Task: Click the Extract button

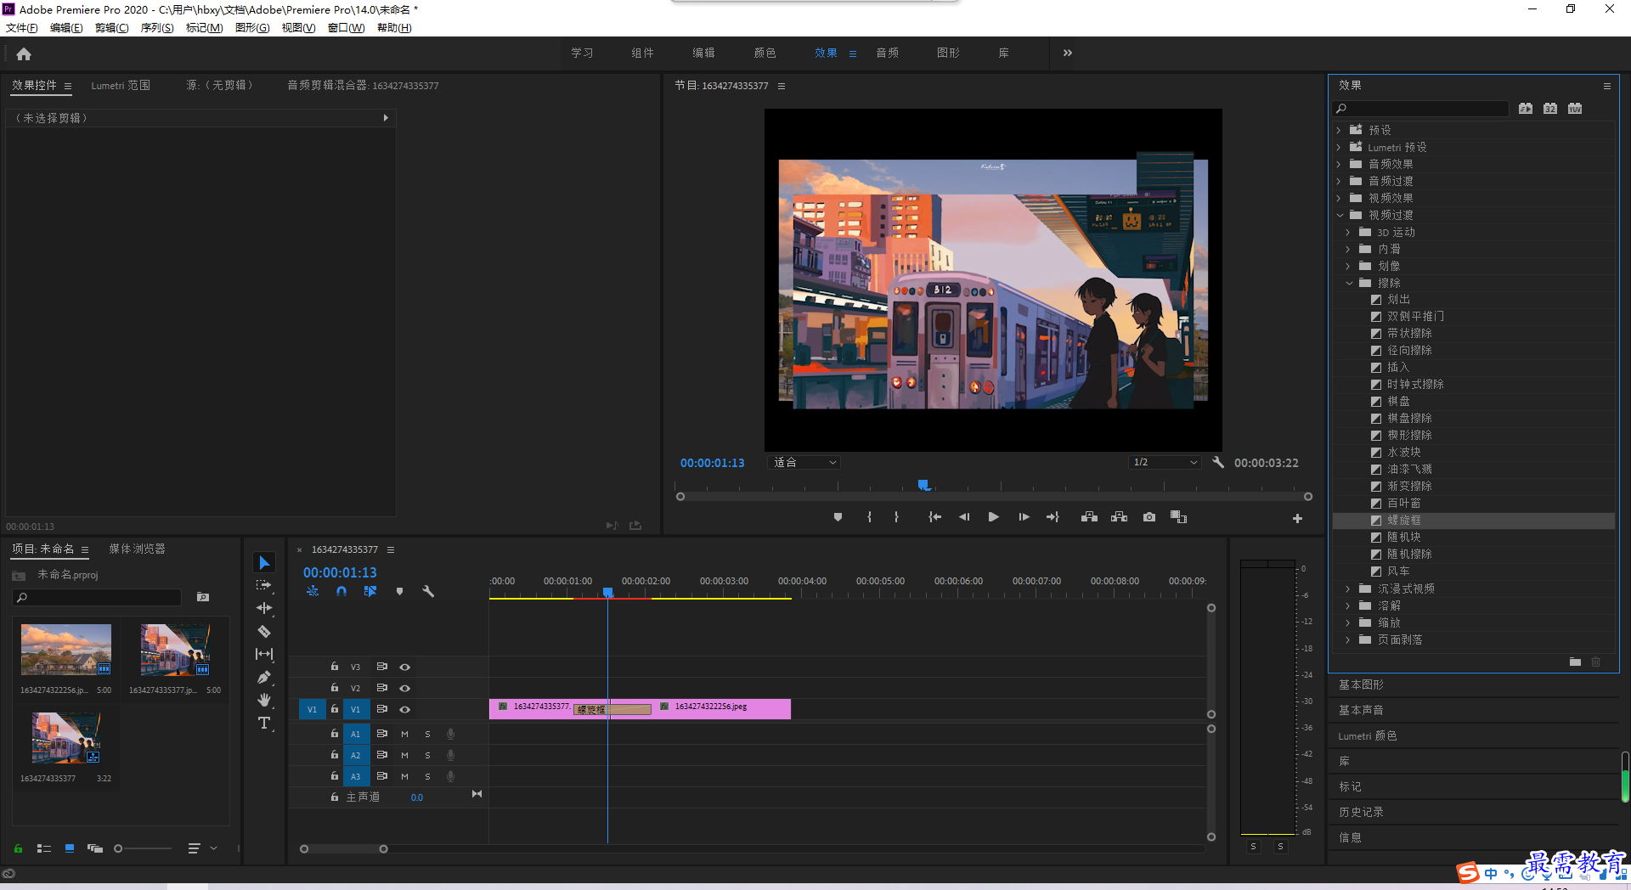Action: click(1120, 517)
